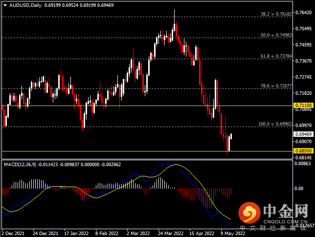
Task: Click the 17 Jan 2022 date marker
Action: click(x=76, y=233)
